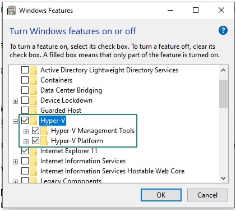The height and width of the screenshot is (211, 236).
Task: Expand the Device Lockdown tree node
Action: [x=15, y=101]
